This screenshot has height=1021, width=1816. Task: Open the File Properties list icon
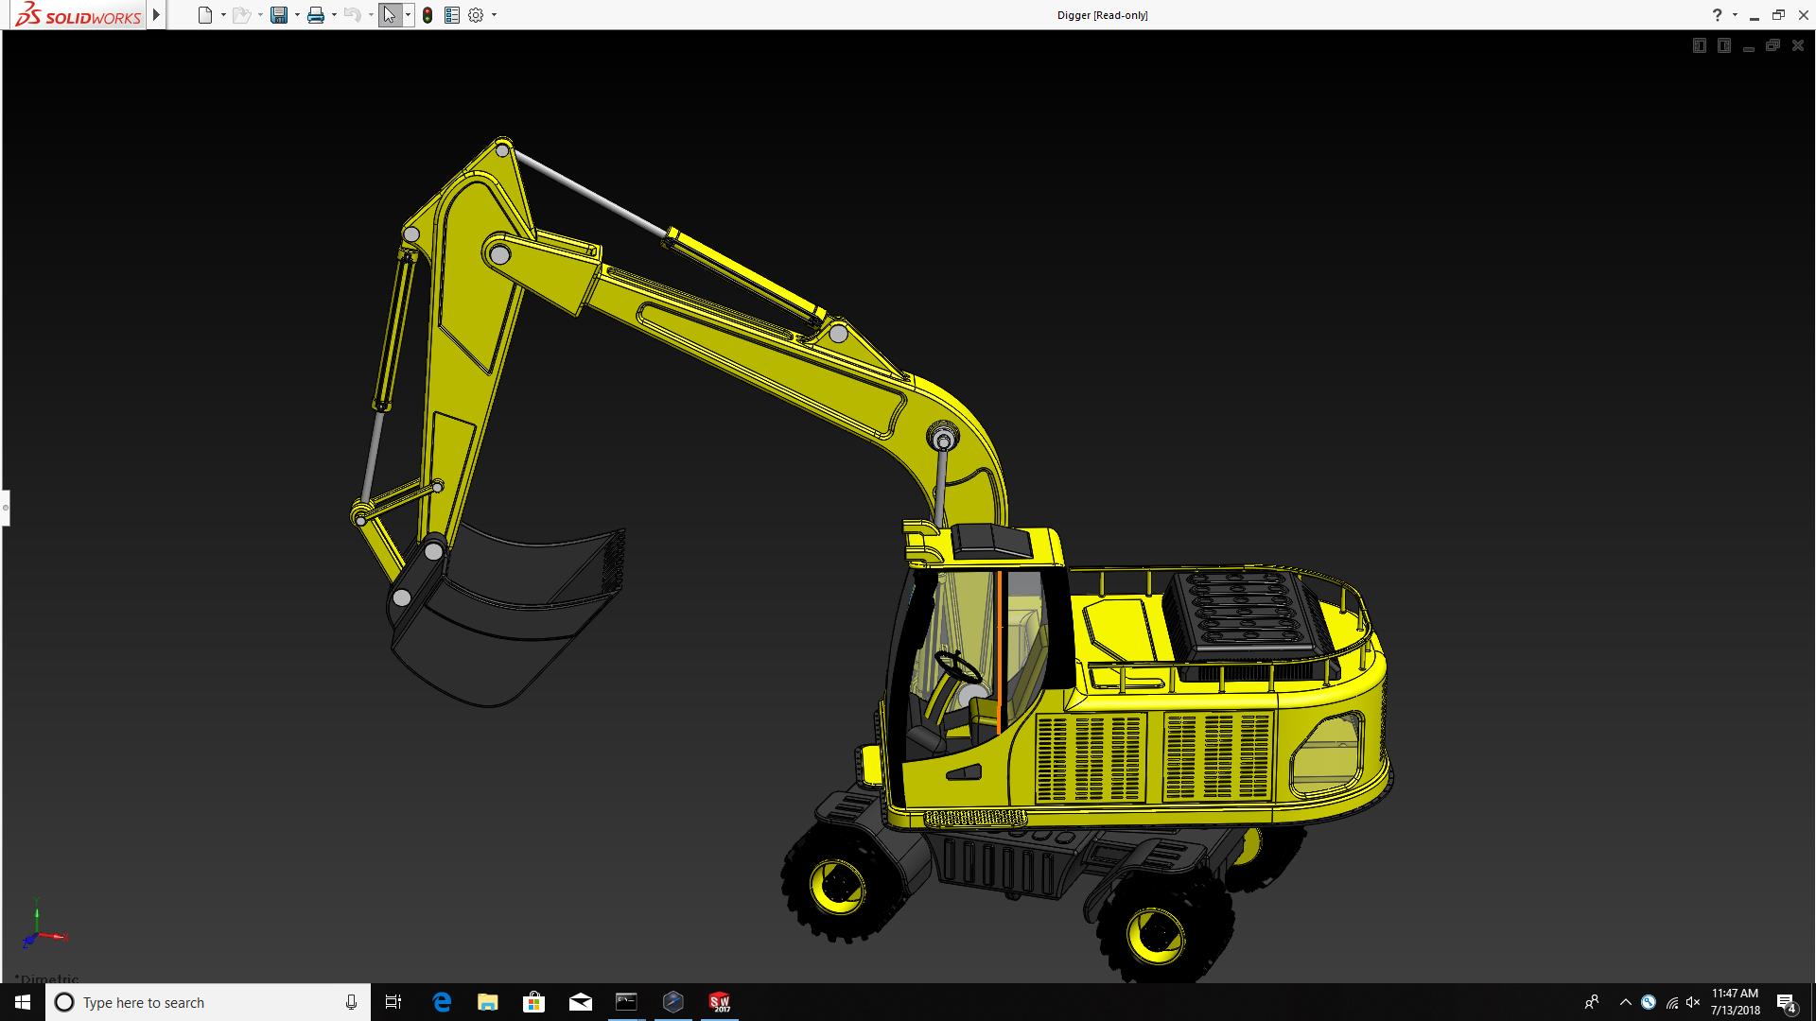(452, 15)
